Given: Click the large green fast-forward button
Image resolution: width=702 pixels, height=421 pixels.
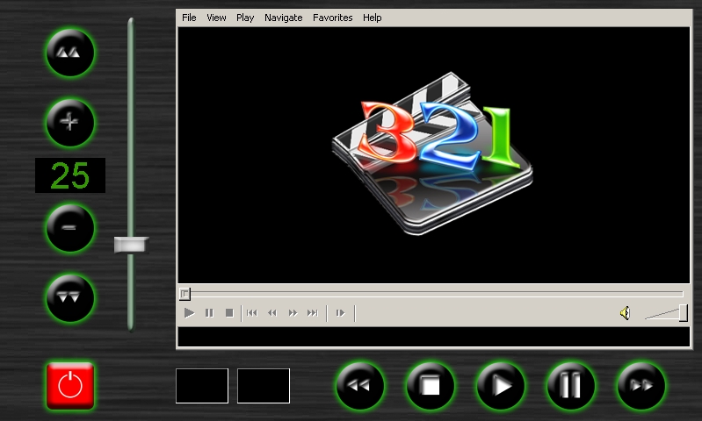Looking at the screenshot, I should [x=640, y=386].
